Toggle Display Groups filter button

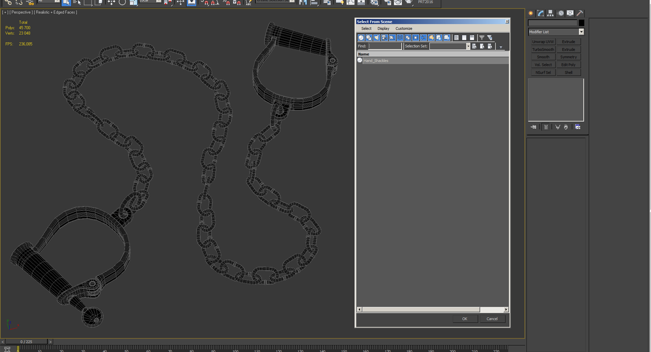[x=408, y=38]
